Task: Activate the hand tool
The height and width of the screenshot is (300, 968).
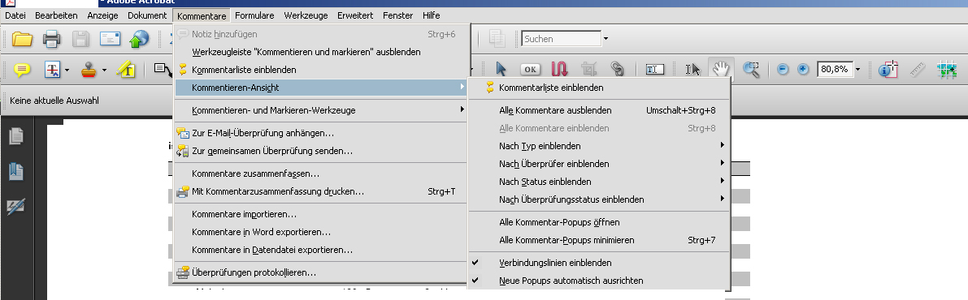Action: 720,68
